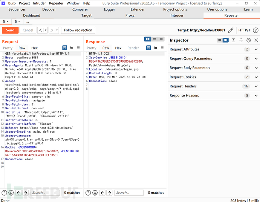Click the edit target pencil icon
This screenshot has width=260, height=202.
(231, 30)
